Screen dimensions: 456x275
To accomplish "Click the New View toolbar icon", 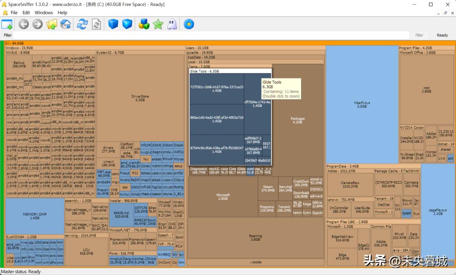I will 7,25.
